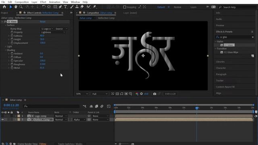Go to the Home screen icon
Image resolution: width=258 pixels, height=145 pixels.
coord(4,7)
